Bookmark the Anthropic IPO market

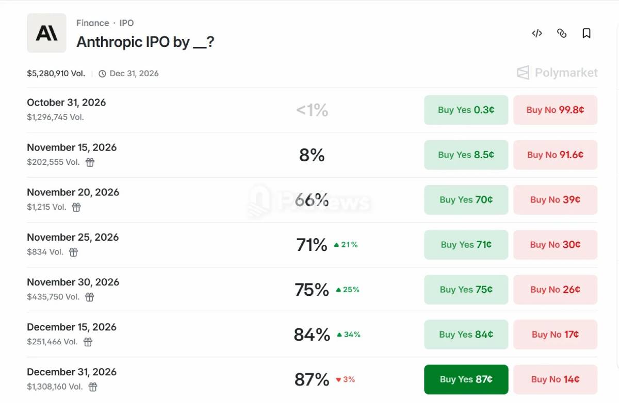587,33
